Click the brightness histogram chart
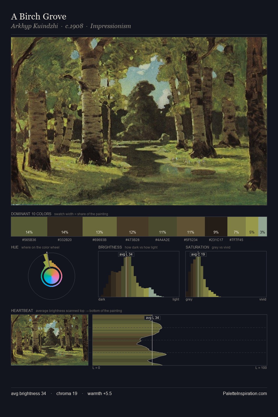This screenshot has width=278, height=417. pyautogui.click(x=139, y=274)
